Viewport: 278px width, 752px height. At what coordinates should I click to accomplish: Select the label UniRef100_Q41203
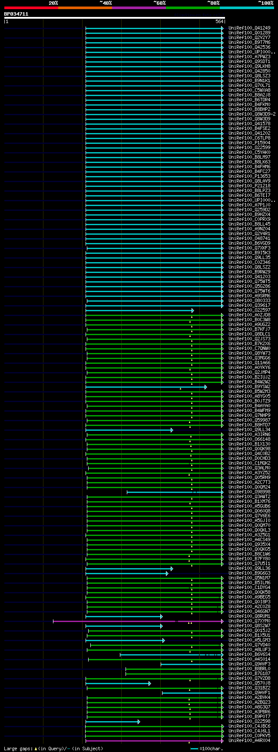(x=249, y=276)
